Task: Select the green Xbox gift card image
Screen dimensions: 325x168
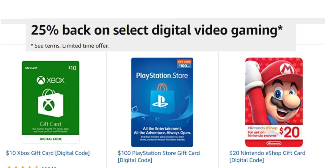Action: coord(50,102)
